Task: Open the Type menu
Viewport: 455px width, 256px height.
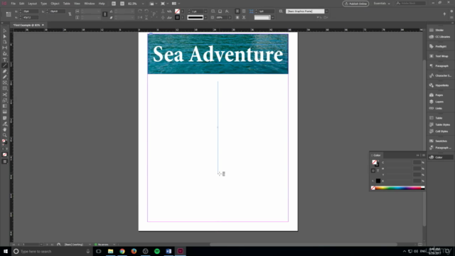Action: click(x=43, y=4)
